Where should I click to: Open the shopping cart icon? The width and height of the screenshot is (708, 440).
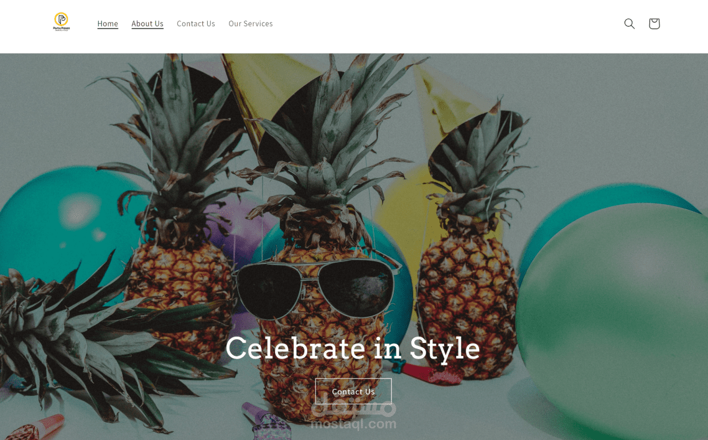(654, 24)
